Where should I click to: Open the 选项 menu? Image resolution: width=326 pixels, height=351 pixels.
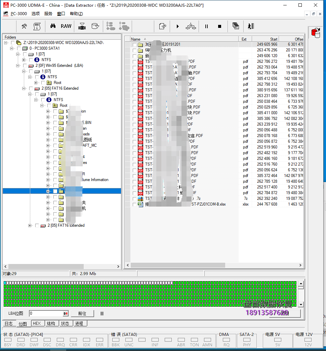[35, 14]
